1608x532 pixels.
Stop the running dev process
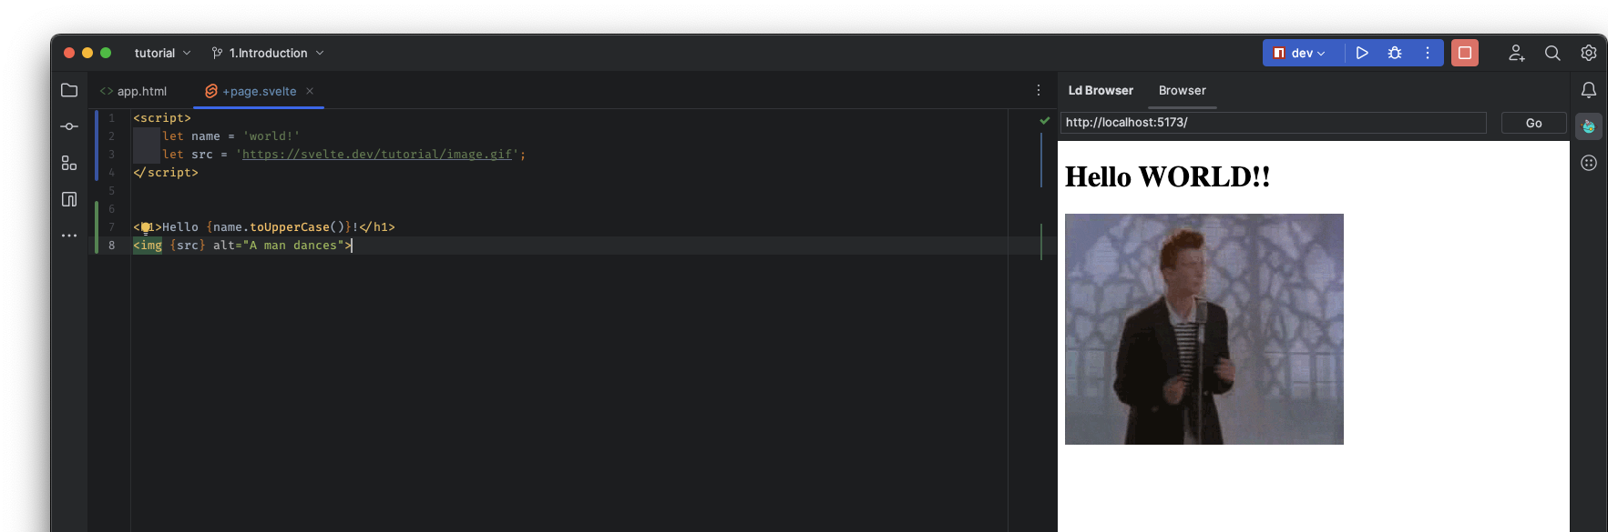pos(1465,53)
